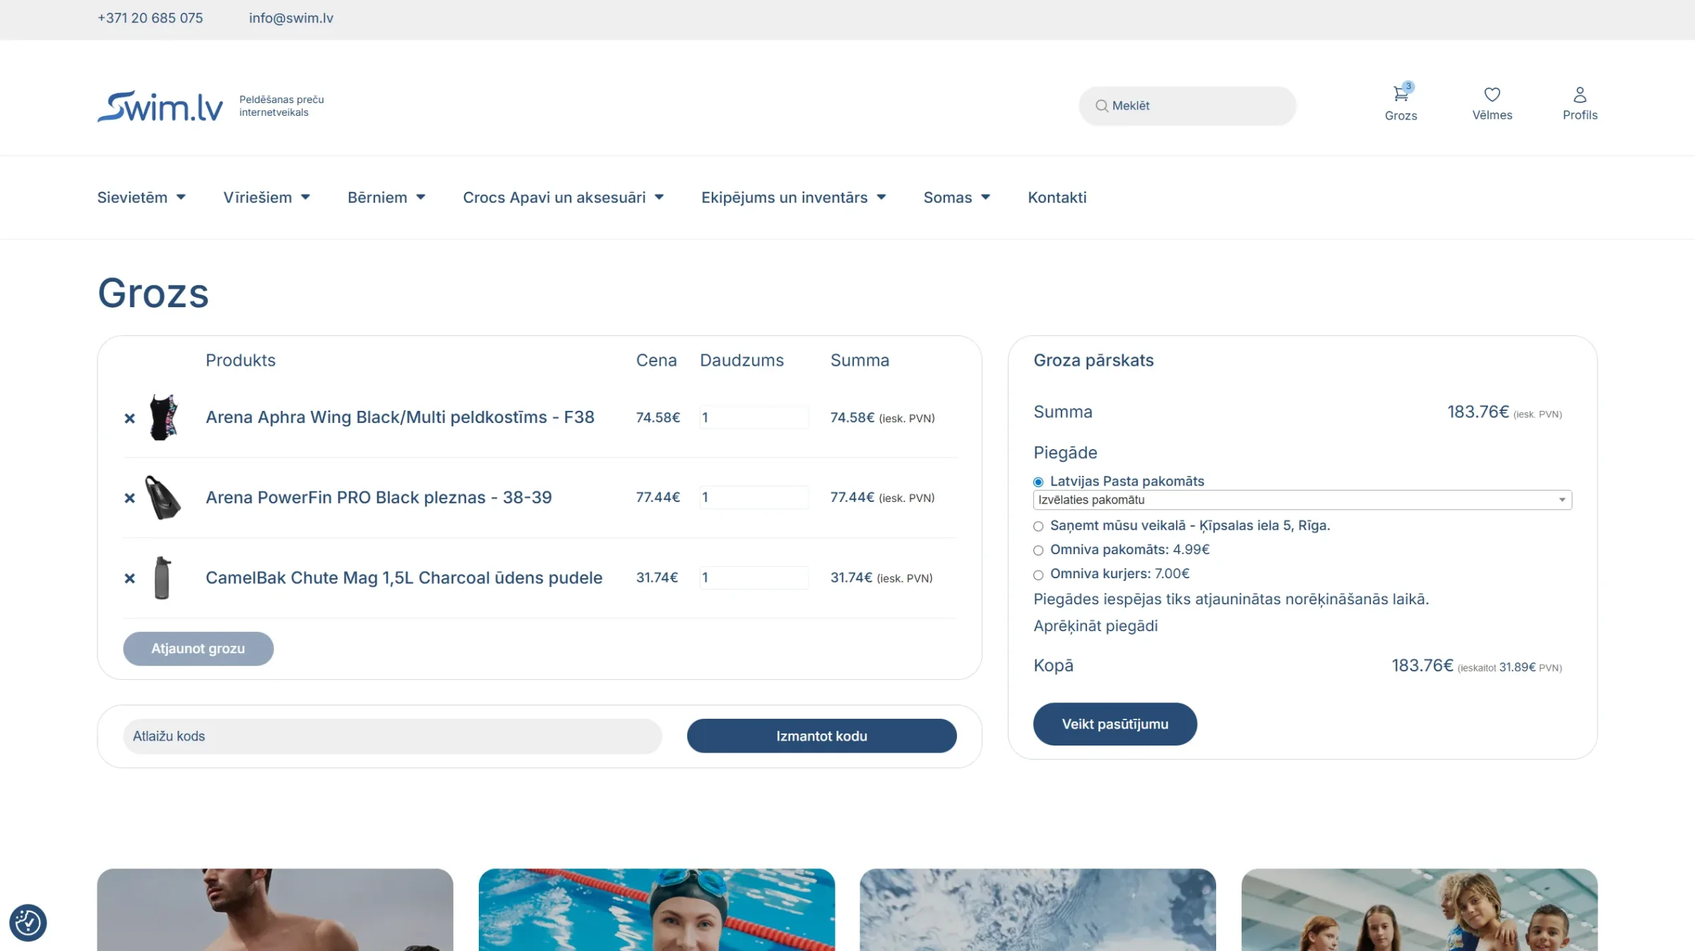Open the water splash category image
This screenshot has width=1695, height=951.
1038,909
